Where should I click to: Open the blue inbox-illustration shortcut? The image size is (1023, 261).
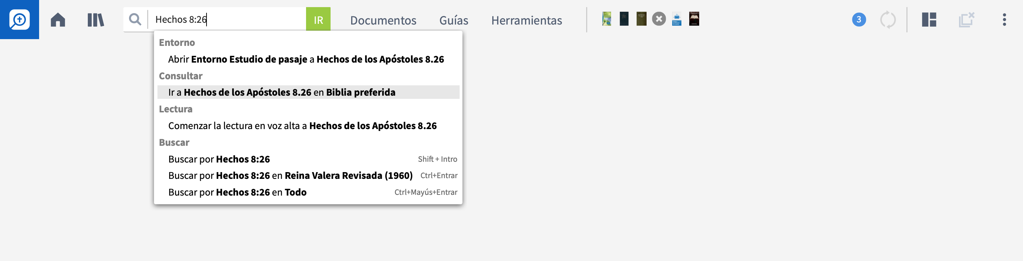pos(677,19)
